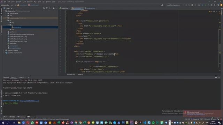Add a new terminal session tab
This screenshot has height=125, width=223.
29,77
